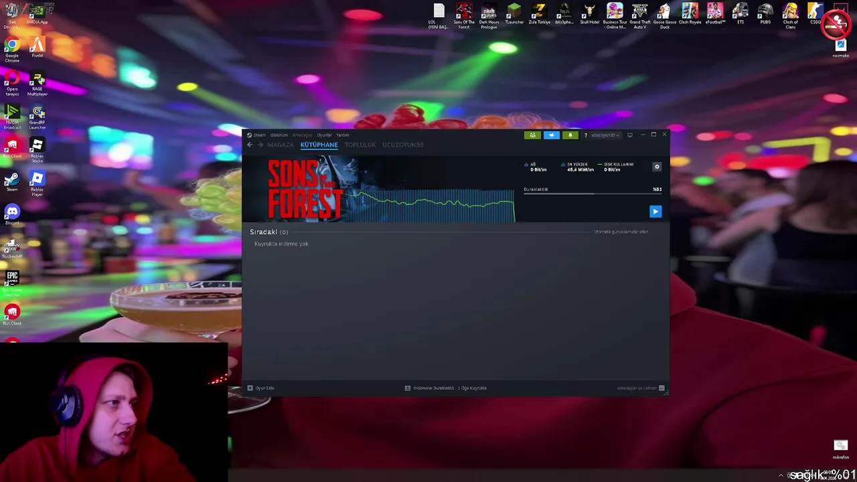Open the Steam help question mark
Viewport: 857px width, 482px height.
coord(585,135)
